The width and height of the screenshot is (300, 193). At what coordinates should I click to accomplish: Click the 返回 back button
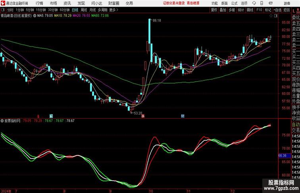click(x=287, y=10)
